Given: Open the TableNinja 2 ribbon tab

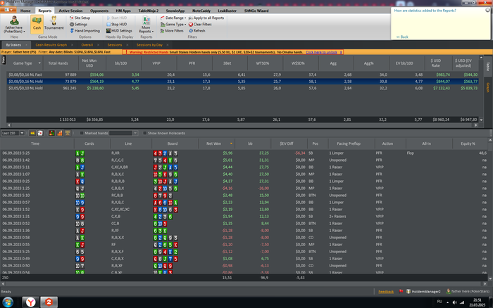Looking at the screenshot, I should click(x=149, y=11).
